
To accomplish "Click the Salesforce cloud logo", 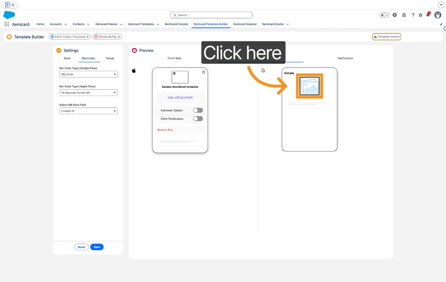I will [x=9, y=15].
